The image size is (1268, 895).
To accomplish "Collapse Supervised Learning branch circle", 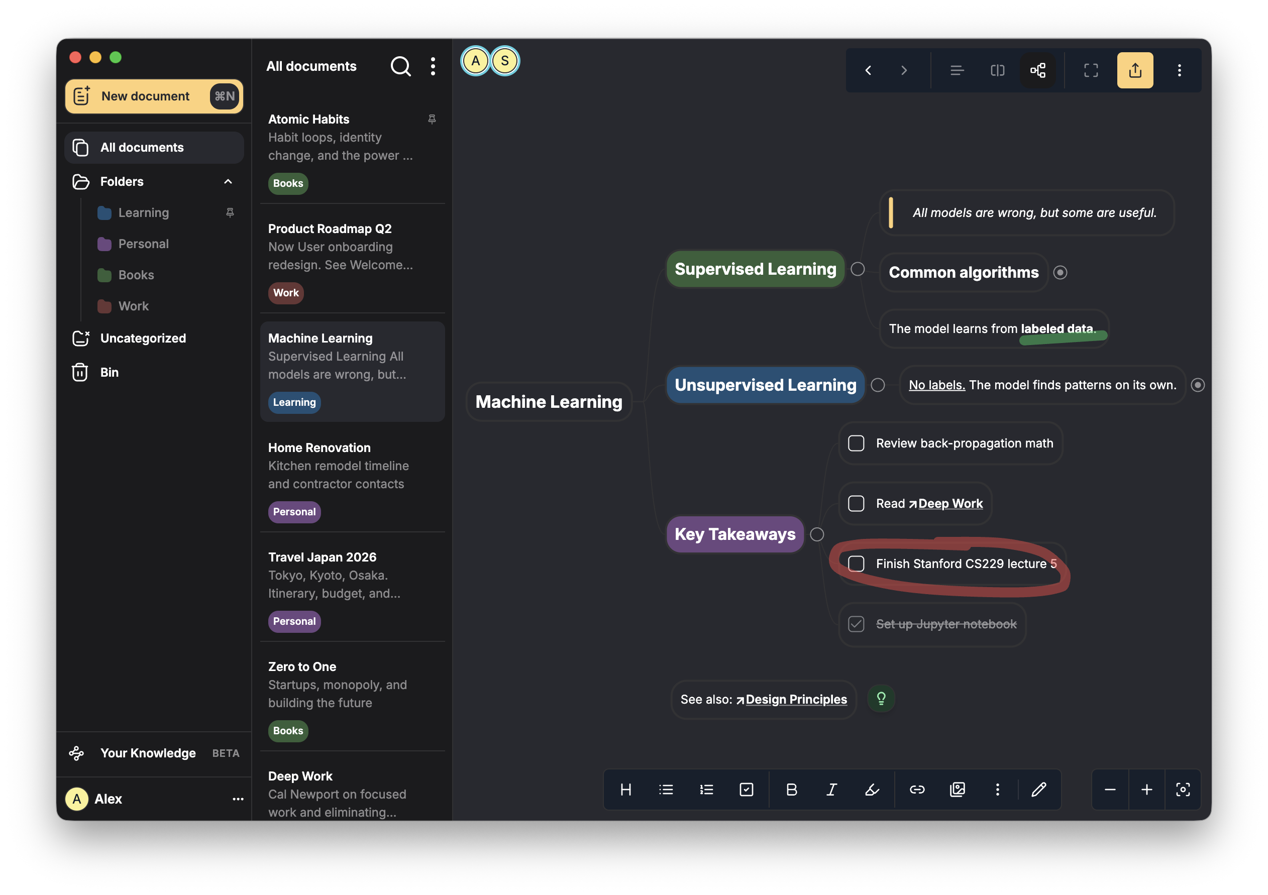I will [858, 269].
